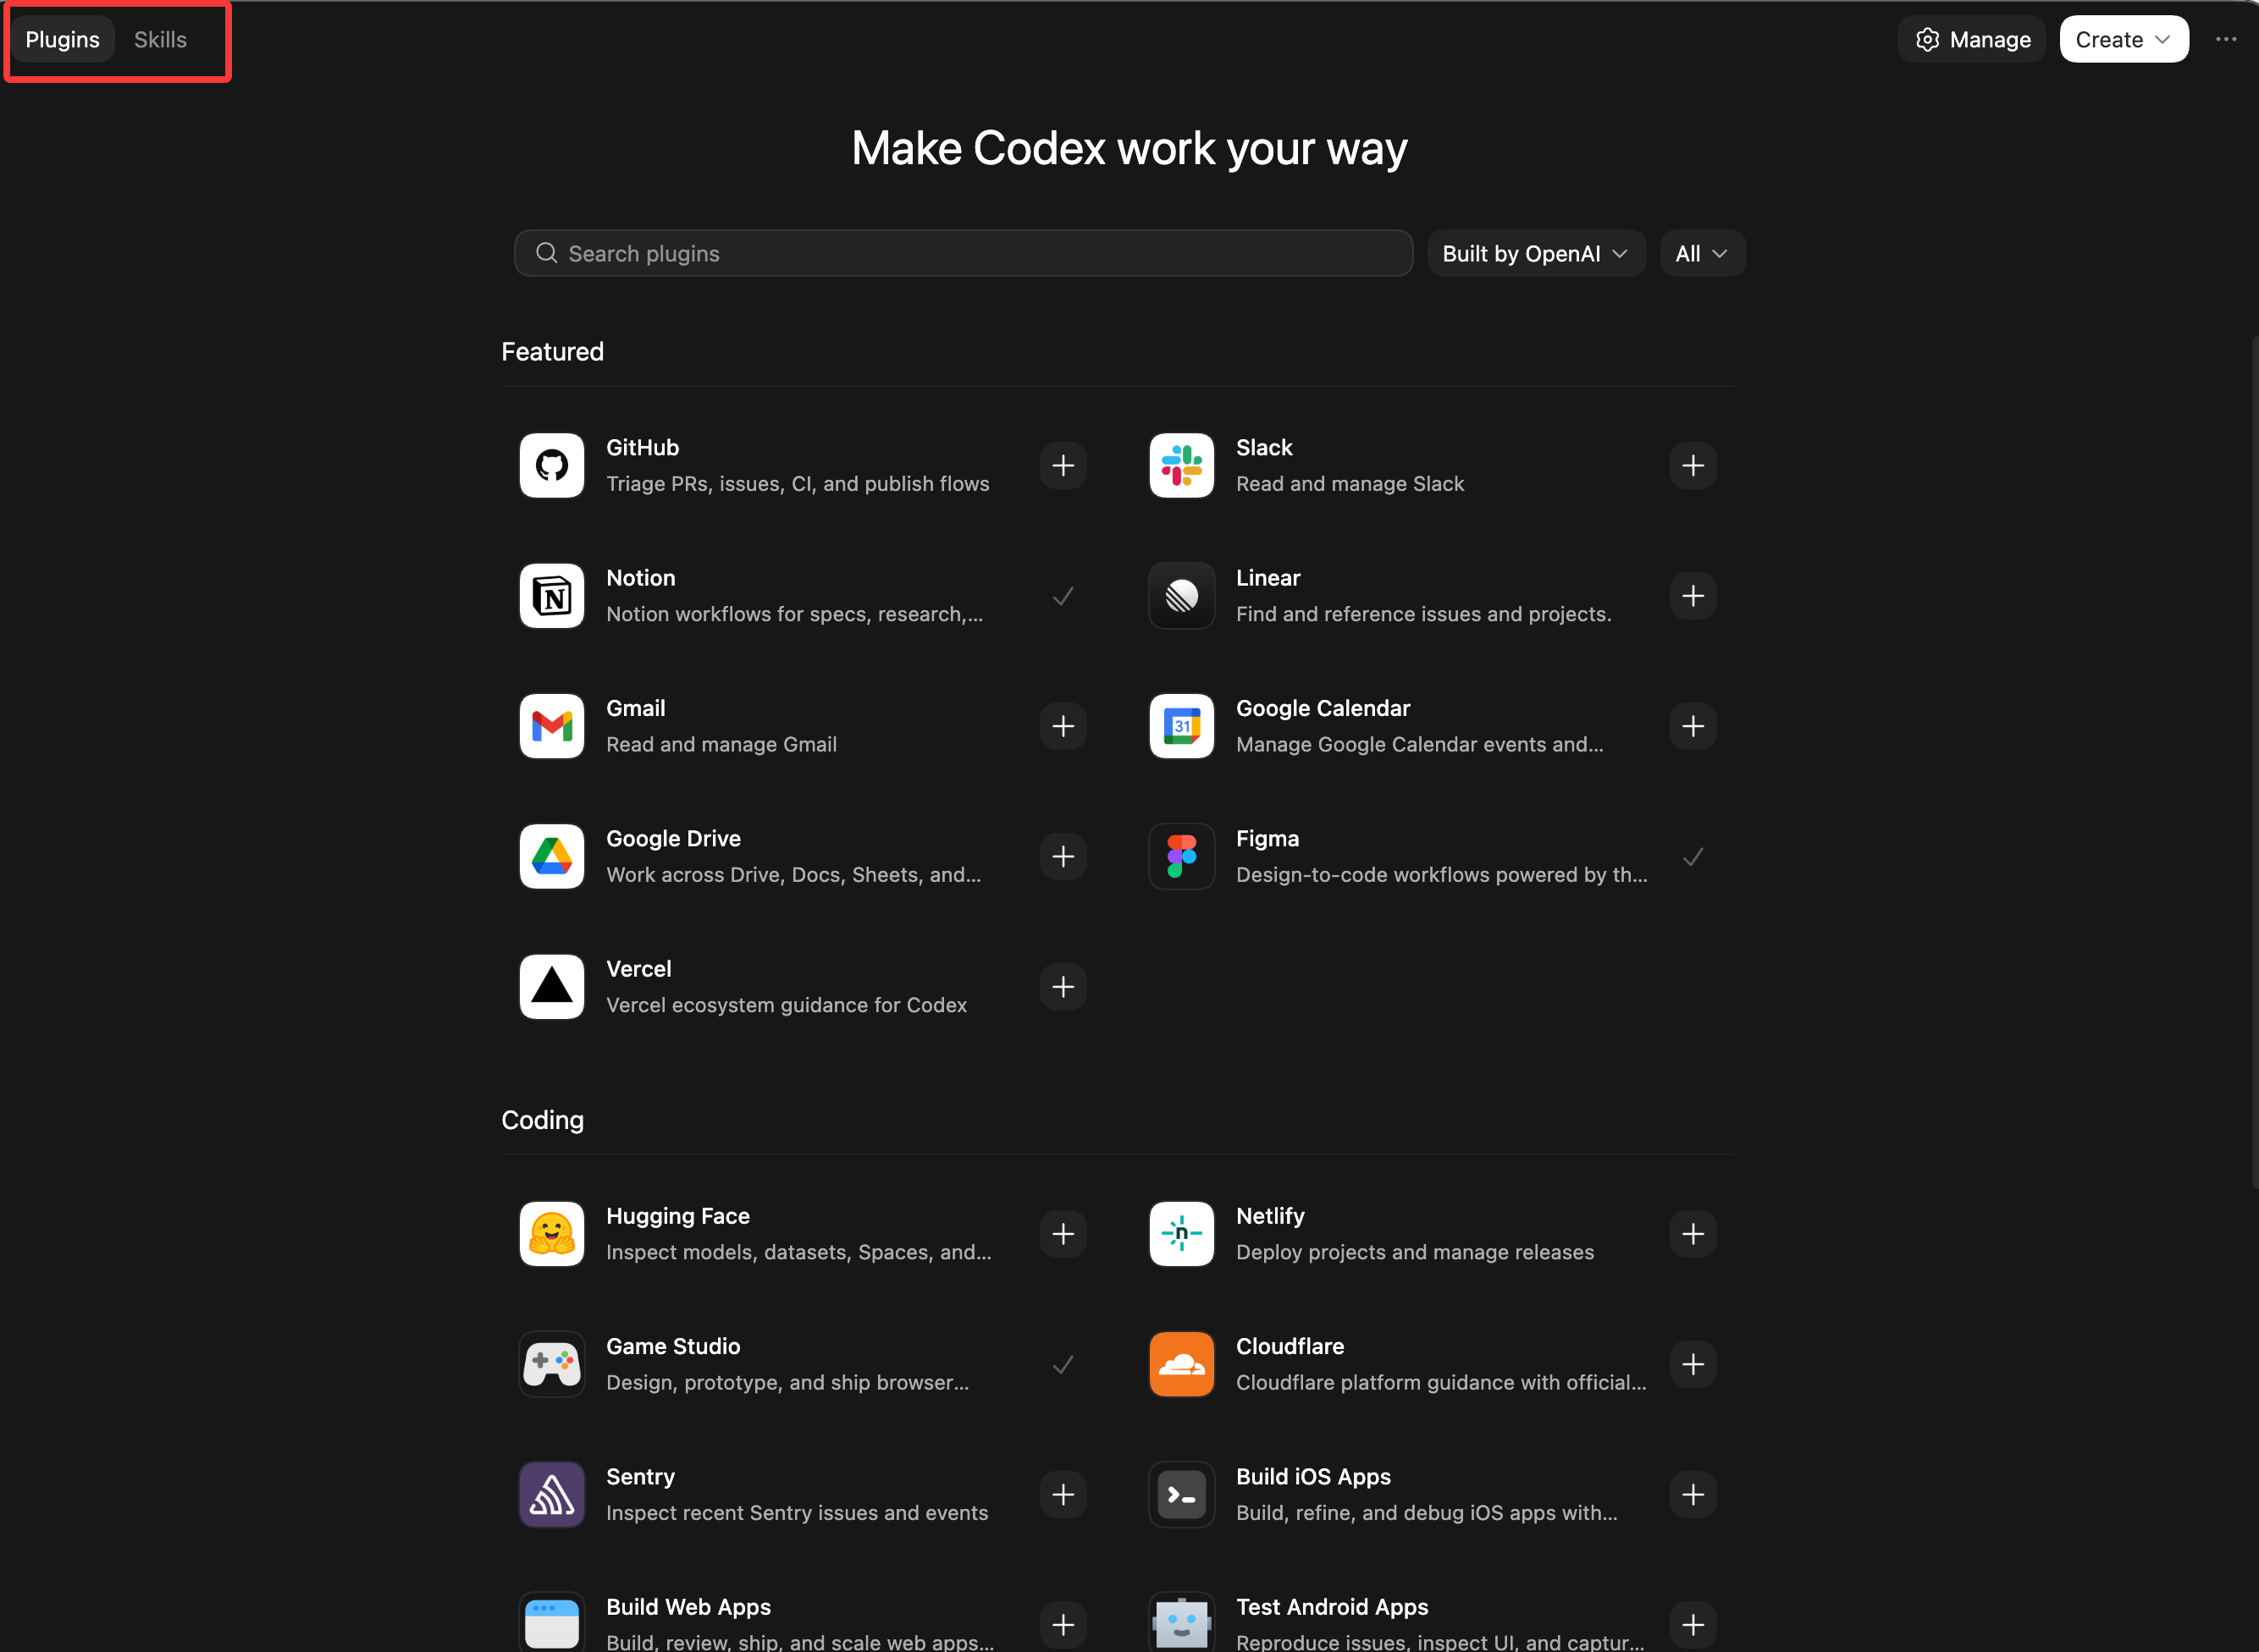This screenshot has height=1652, width=2259.
Task: Select the Sentry plugin icon
Action: tap(551, 1494)
